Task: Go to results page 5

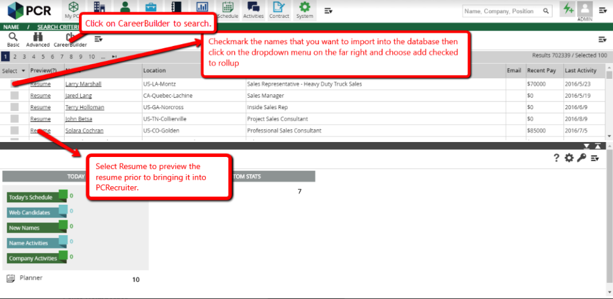Action: tap(43, 57)
